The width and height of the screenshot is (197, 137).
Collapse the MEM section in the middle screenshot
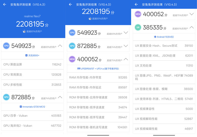126,59
